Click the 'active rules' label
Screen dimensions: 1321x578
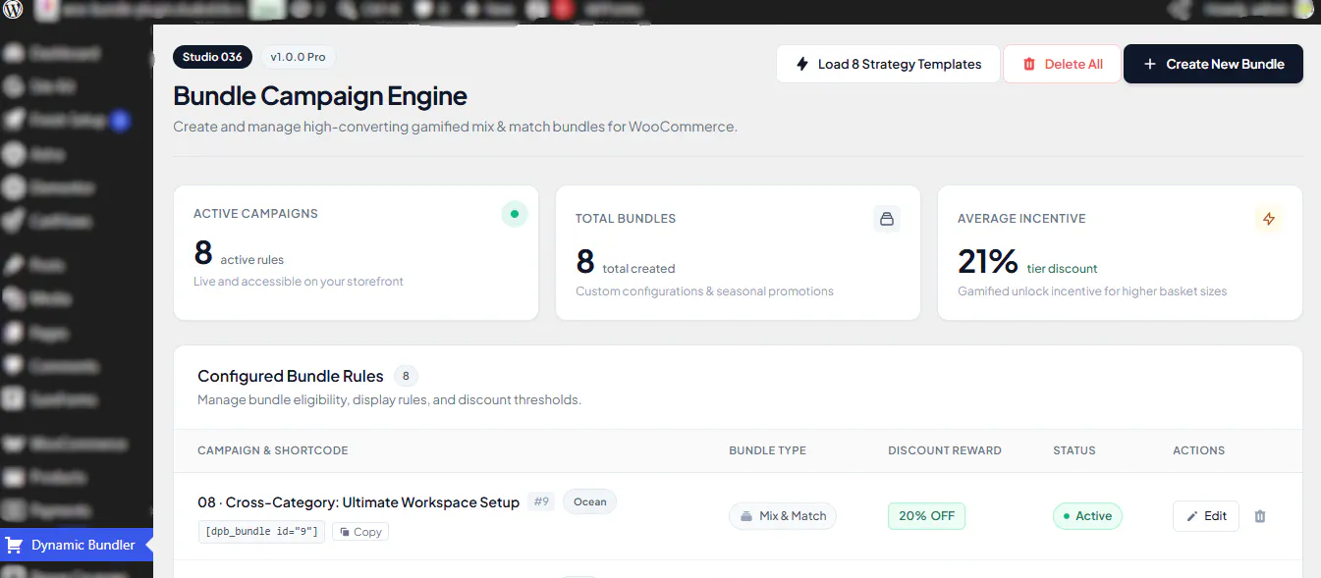[x=252, y=260]
